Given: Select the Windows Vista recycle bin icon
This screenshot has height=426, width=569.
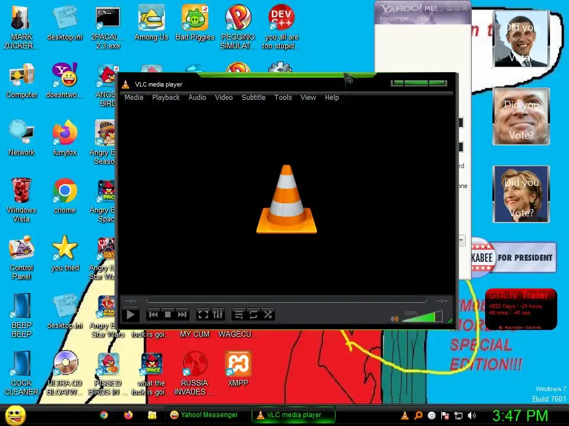Looking at the screenshot, I should click(21, 200).
